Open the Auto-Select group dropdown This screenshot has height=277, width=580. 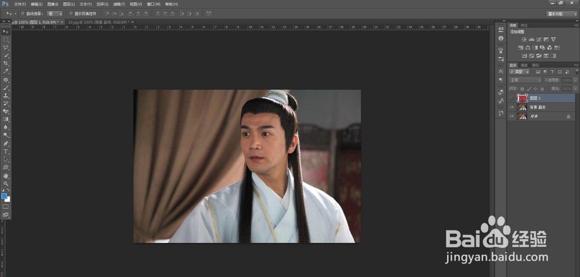[55, 14]
